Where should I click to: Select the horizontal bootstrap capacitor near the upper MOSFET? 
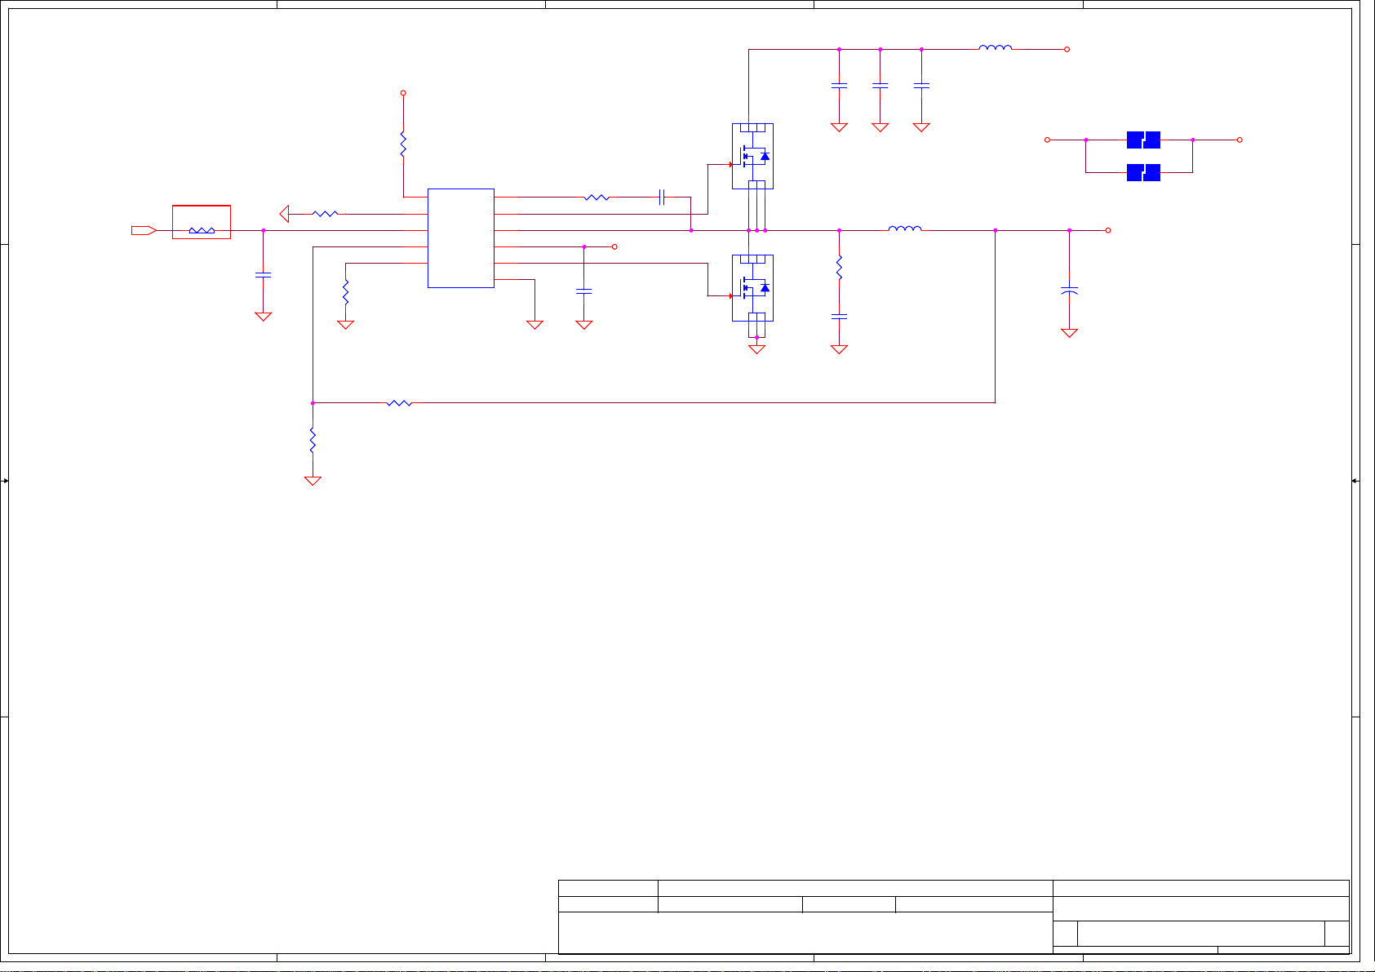pos(662,198)
